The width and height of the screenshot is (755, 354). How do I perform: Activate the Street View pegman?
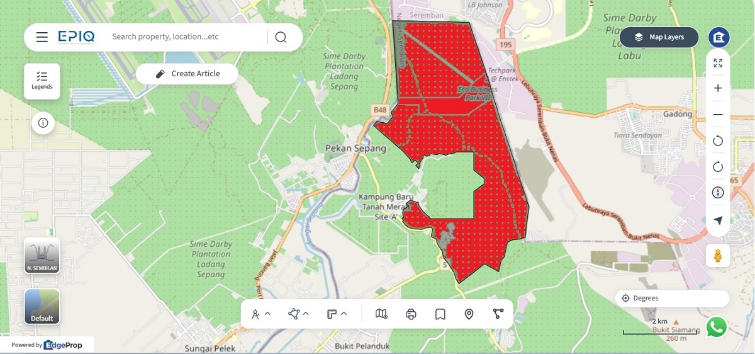pos(717,256)
